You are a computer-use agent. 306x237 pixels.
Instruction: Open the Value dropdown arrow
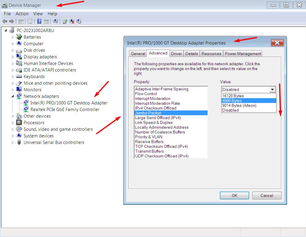272,89
